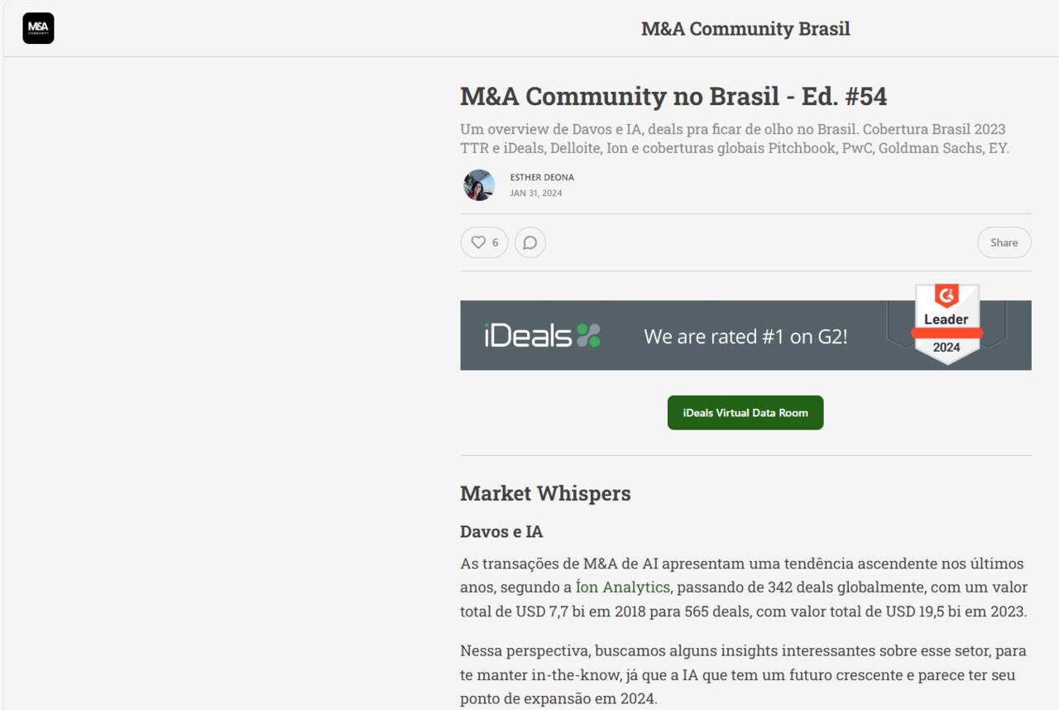Click the G2 Leader 2024 badge
The width and height of the screenshot is (1059, 710).
click(x=946, y=324)
